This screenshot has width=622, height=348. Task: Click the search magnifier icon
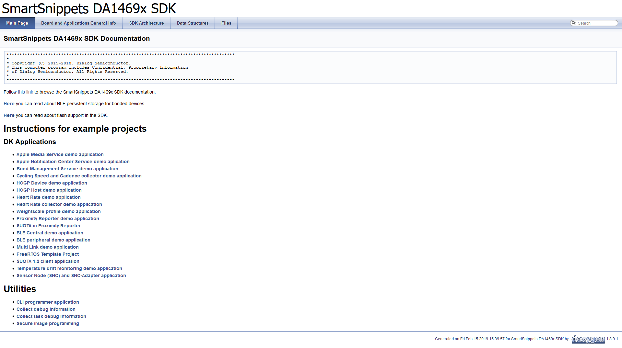[x=574, y=23]
